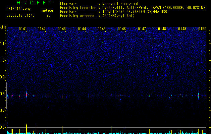Click the strong red meteor echo after 0141

click(27, 95)
